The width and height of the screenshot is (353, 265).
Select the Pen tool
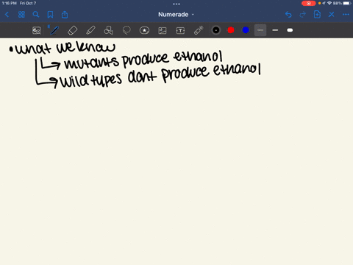click(x=54, y=30)
